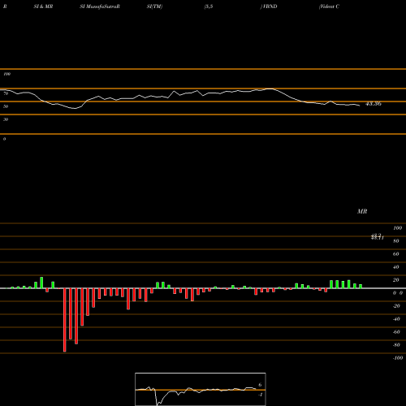Click the -100 label on MR histogram scale

398,358
